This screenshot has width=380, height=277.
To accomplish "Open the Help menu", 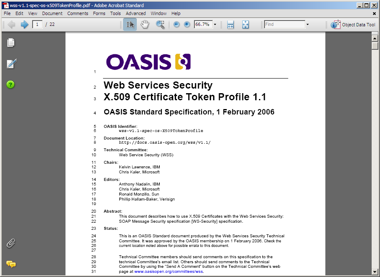I will tap(176, 13).
